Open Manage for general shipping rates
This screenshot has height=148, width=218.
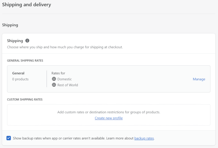point(199,79)
